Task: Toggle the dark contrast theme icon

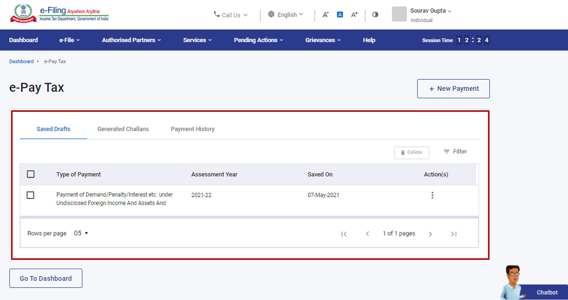Action: [x=375, y=14]
